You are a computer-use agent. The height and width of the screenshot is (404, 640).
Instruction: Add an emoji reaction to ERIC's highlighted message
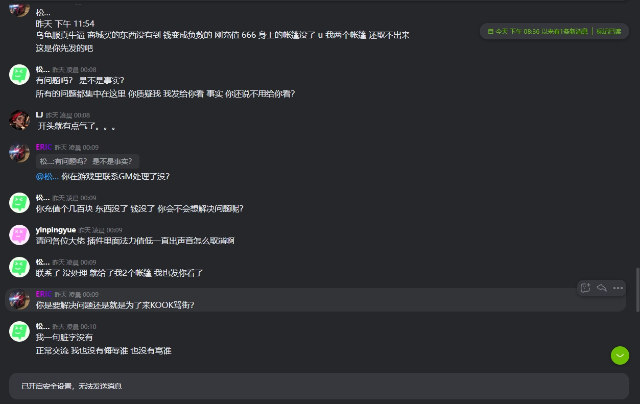coord(585,288)
